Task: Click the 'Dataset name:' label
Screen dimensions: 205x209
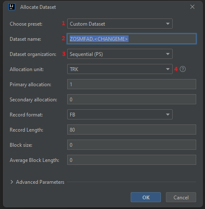Action: click(x=25, y=39)
